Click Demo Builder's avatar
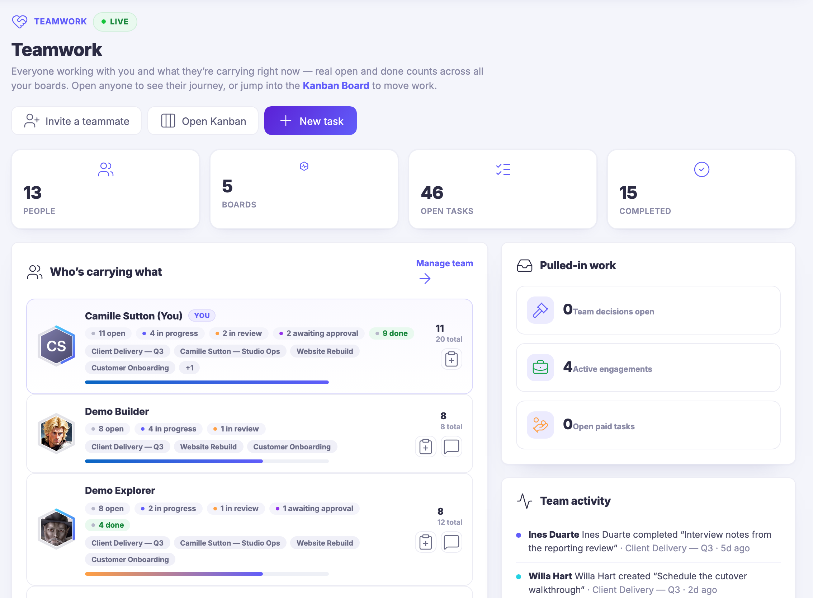This screenshot has width=813, height=598. 56,434
